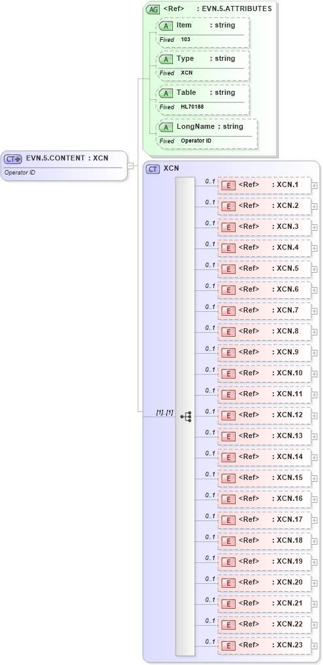
Task: Click the E icon of XCN.16
Action: click(228, 499)
